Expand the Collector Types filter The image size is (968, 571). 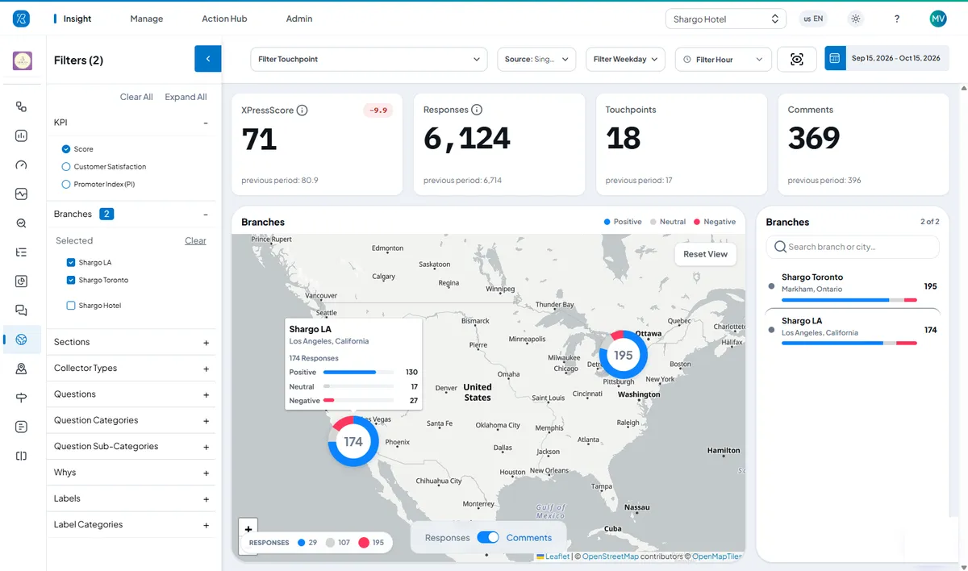(x=206, y=369)
